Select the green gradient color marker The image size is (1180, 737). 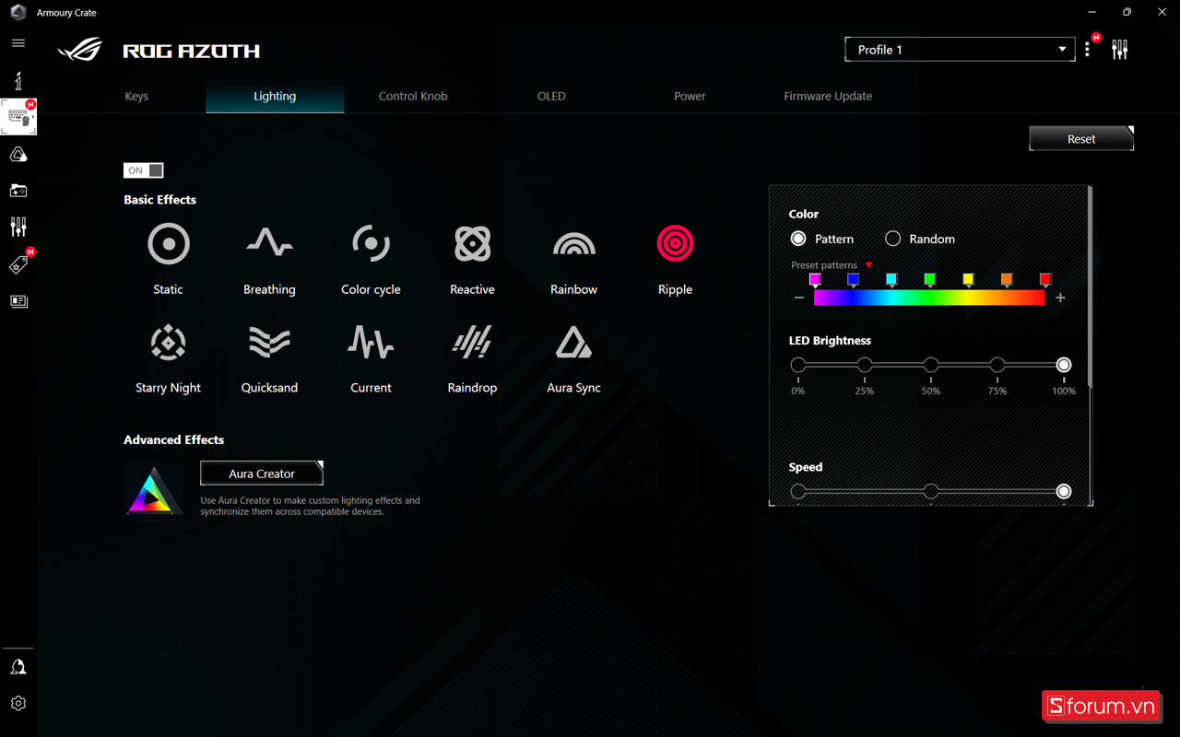click(930, 280)
